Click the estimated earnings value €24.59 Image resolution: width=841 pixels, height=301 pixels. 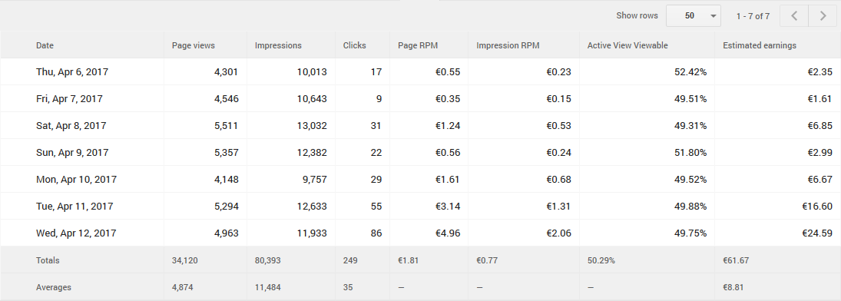tap(817, 233)
